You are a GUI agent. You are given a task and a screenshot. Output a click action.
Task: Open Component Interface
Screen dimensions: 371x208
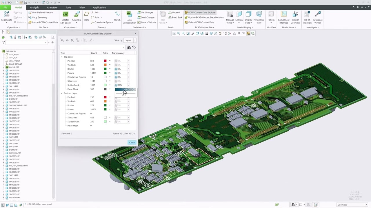point(283,17)
